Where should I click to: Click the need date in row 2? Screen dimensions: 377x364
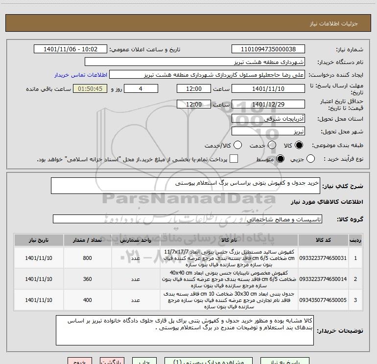(39, 279)
